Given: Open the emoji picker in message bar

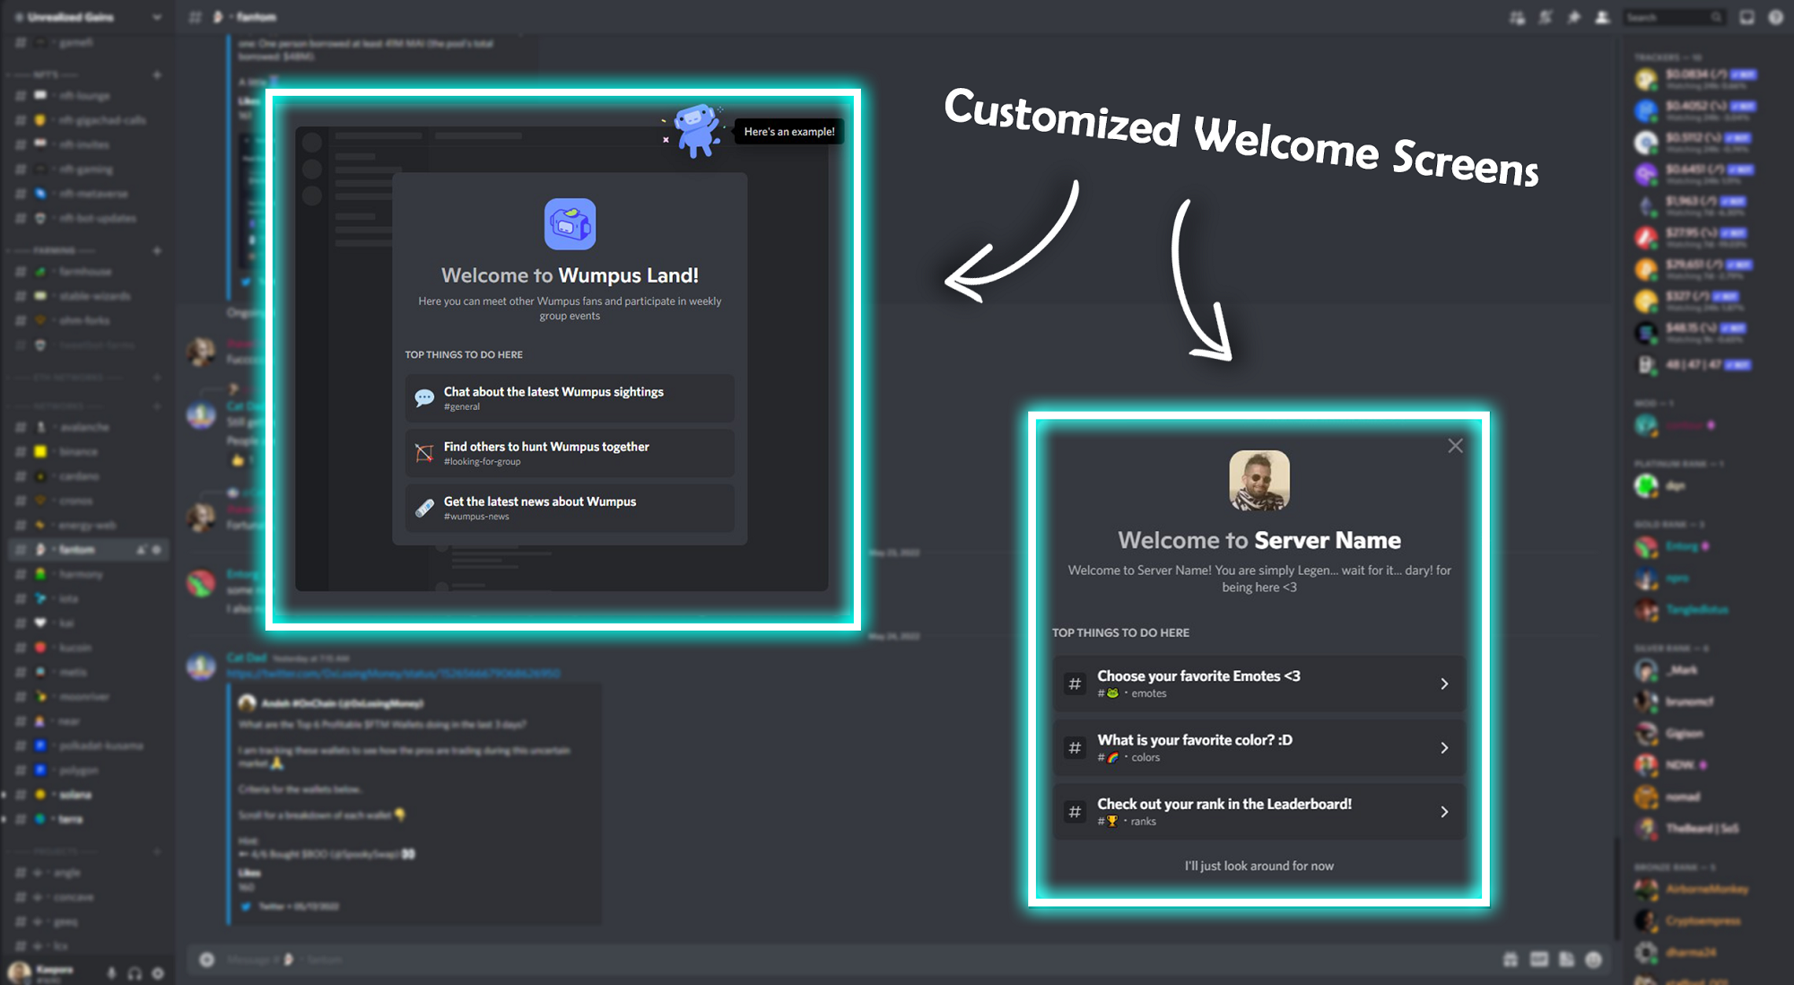Looking at the screenshot, I should (1594, 960).
